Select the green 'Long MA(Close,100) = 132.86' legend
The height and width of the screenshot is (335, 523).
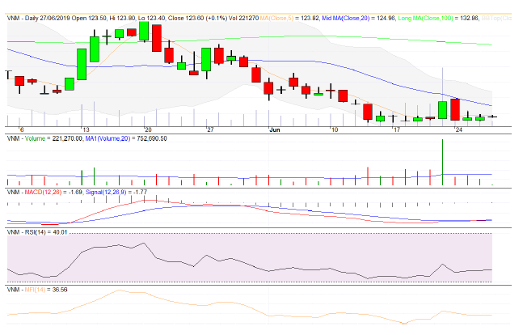pos(438,18)
